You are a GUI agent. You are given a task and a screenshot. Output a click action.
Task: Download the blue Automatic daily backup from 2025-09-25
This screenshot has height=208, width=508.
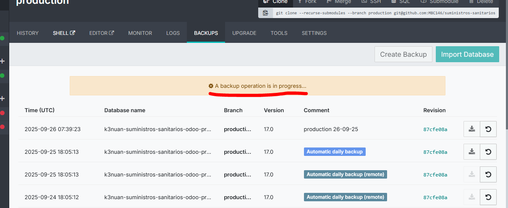point(471,152)
